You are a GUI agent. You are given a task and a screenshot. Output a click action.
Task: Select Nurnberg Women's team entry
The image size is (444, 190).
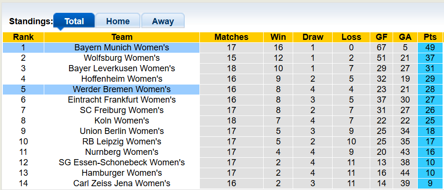122,152
